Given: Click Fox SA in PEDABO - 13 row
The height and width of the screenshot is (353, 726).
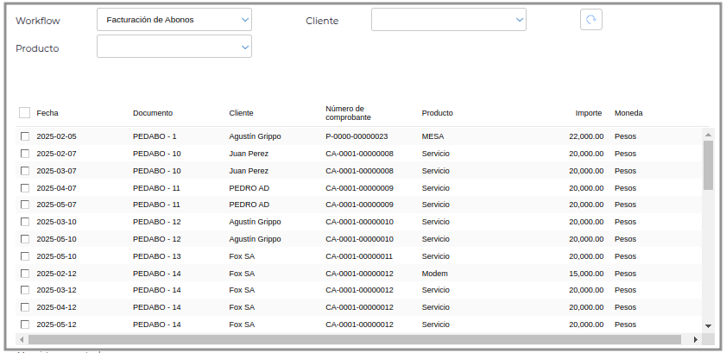Looking at the screenshot, I should [242, 256].
